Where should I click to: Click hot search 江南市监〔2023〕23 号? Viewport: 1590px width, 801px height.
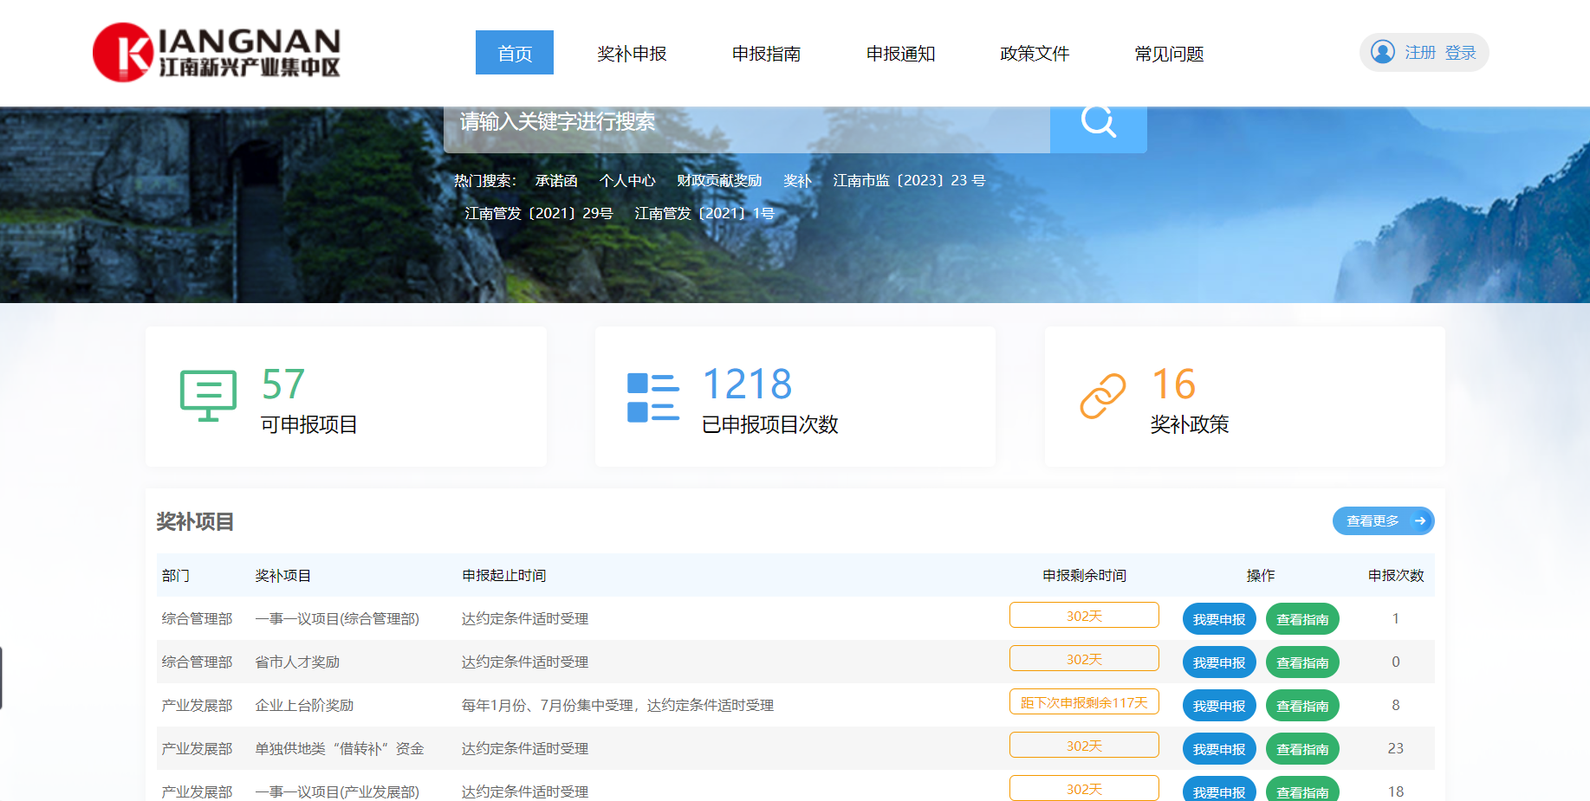909,180
